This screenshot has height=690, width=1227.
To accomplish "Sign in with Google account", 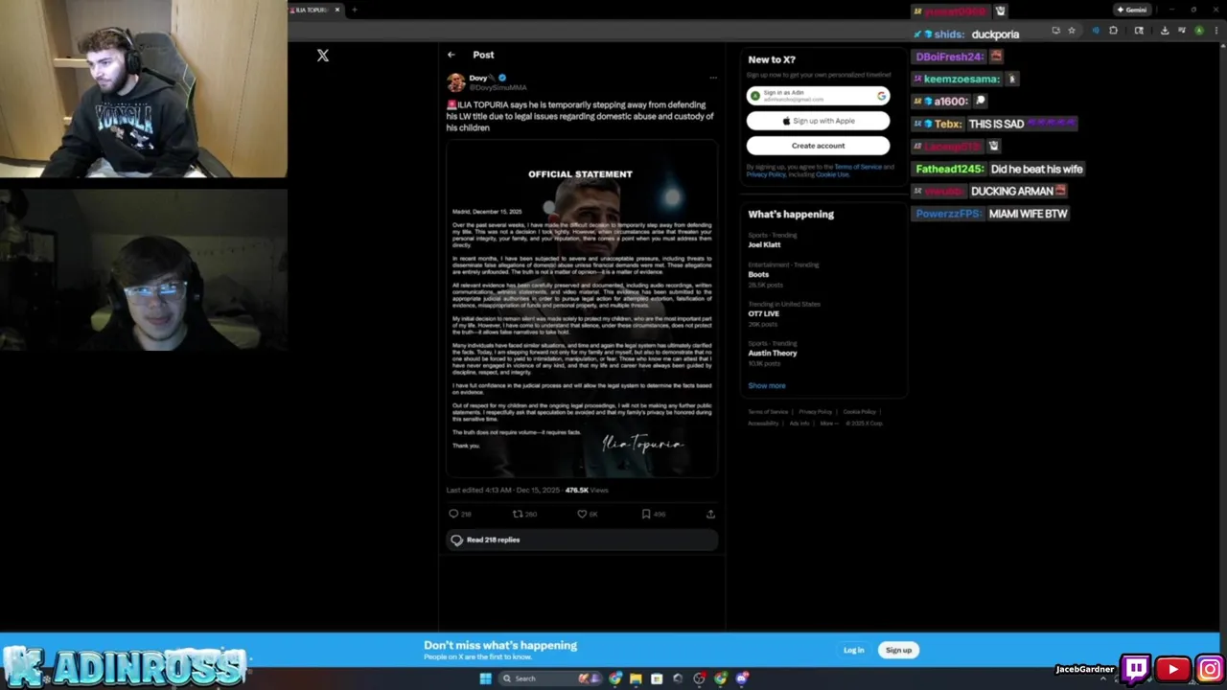I will [818, 96].
